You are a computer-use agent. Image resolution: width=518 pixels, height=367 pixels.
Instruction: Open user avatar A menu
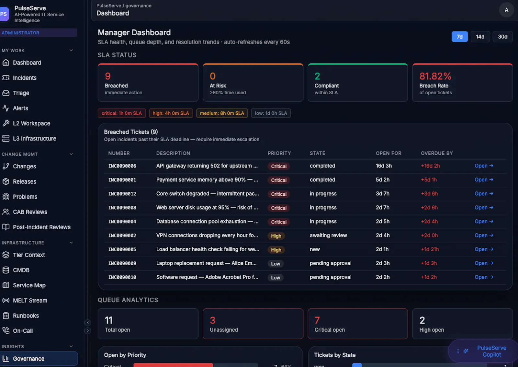[x=506, y=10]
